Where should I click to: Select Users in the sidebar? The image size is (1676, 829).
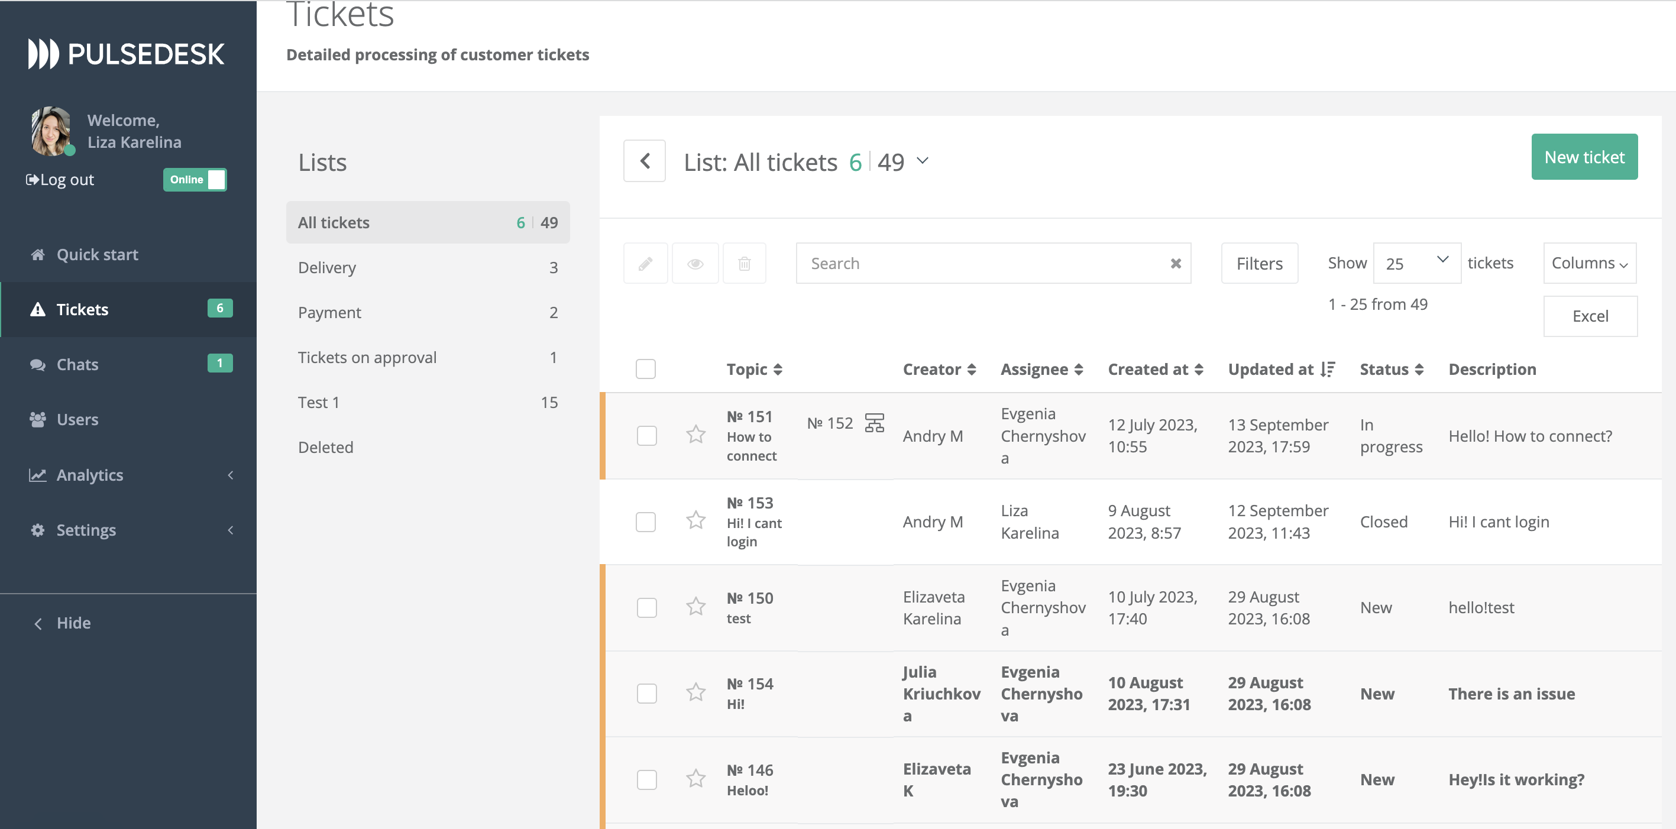click(x=77, y=419)
